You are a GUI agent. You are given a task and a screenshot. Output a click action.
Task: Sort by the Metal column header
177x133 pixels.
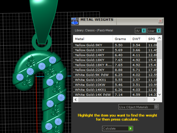click(x=93, y=39)
